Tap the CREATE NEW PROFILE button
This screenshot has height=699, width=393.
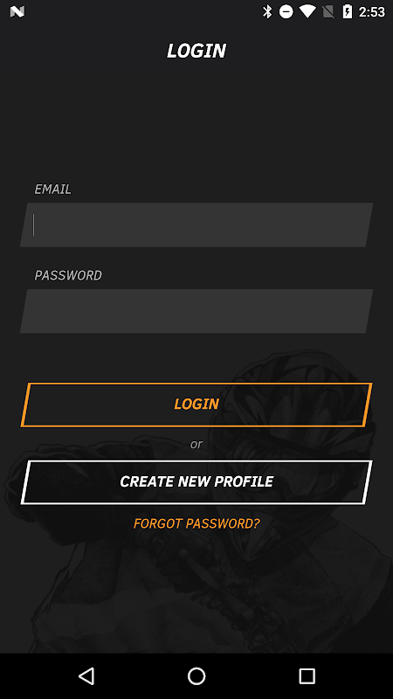point(196,482)
